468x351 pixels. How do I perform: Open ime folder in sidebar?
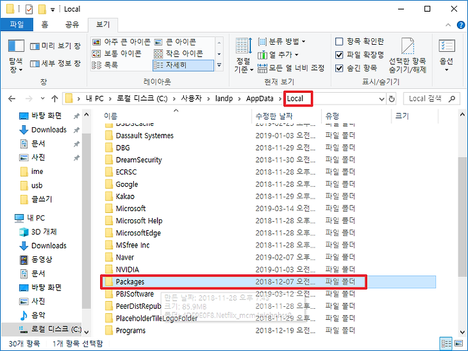[32, 172]
